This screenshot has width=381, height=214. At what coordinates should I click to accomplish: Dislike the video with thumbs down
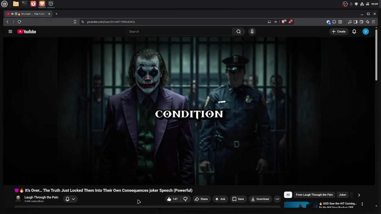(185, 199)
